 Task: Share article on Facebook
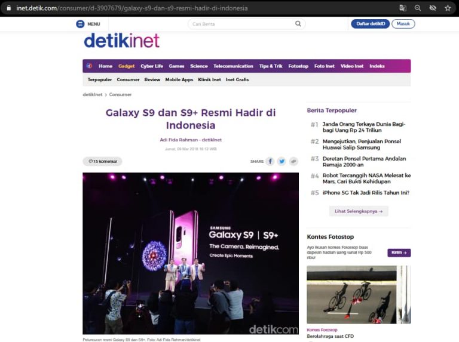coord(270,161)
